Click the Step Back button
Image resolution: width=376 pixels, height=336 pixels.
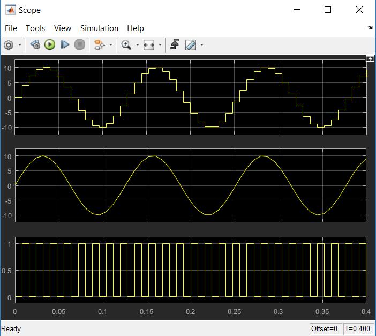point(35,44)
